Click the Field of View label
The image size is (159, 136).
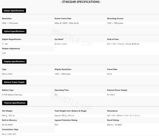[113, 39]
